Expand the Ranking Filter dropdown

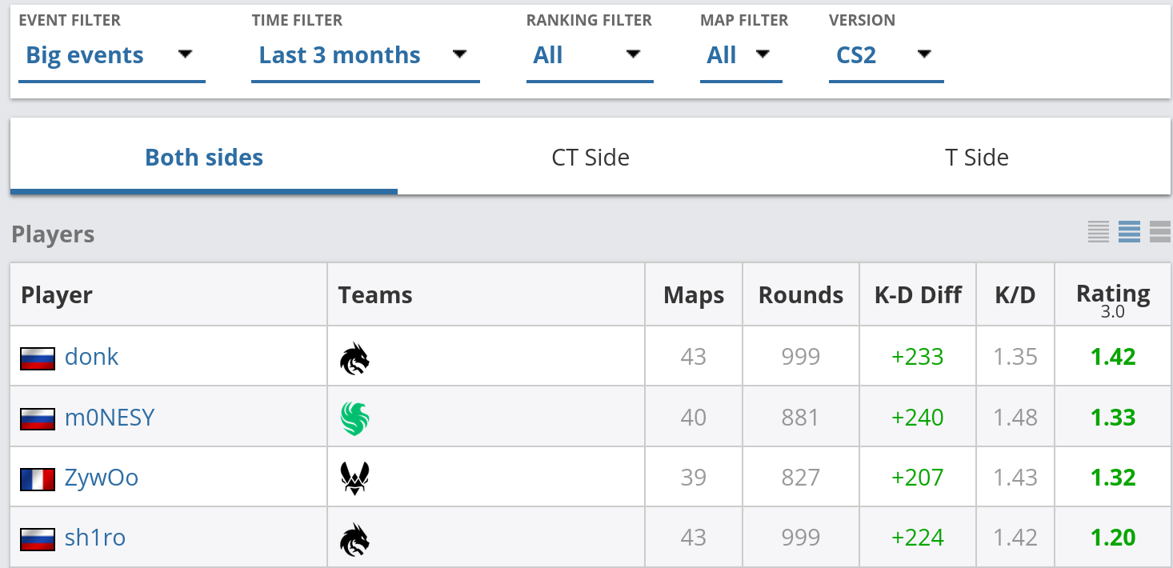click(590, 56)
